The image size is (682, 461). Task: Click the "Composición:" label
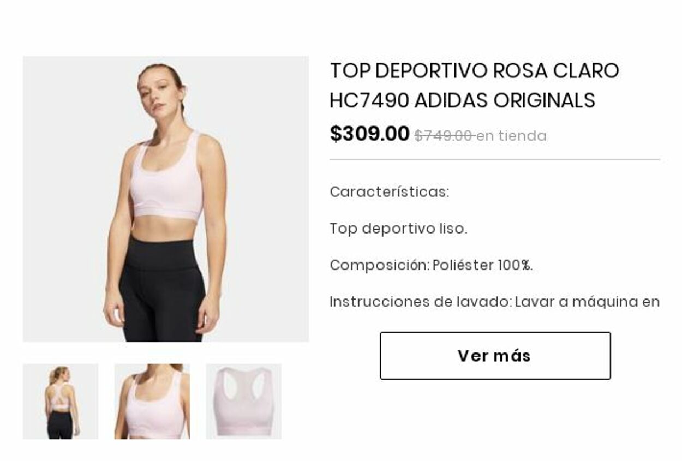tap(380, 265)
